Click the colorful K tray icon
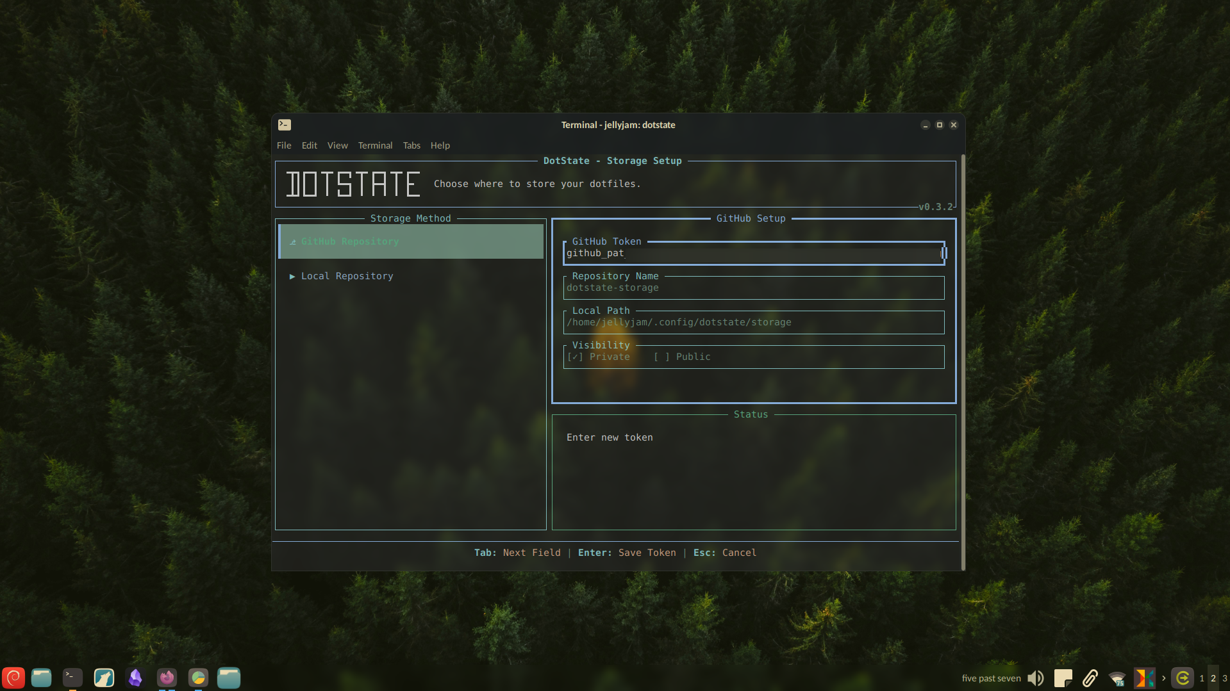 coord(1144,678)
